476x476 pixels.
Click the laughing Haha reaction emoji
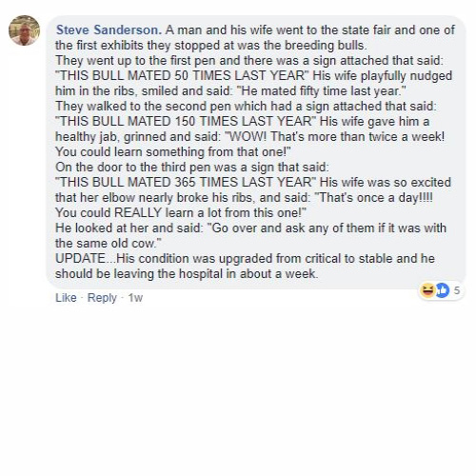(427, 290)
